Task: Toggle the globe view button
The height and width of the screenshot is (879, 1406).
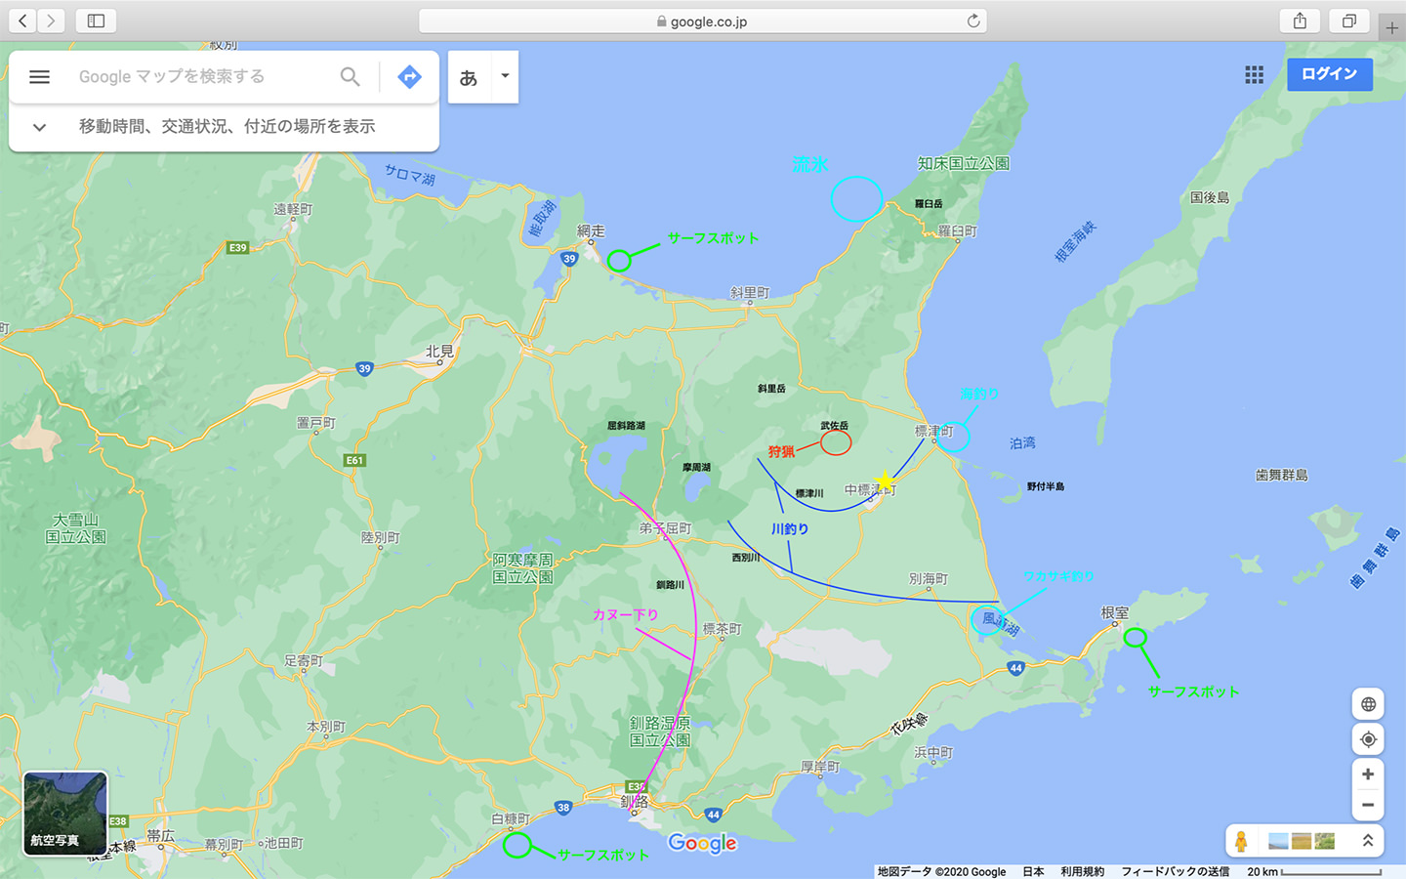Action: [1368, 704]
